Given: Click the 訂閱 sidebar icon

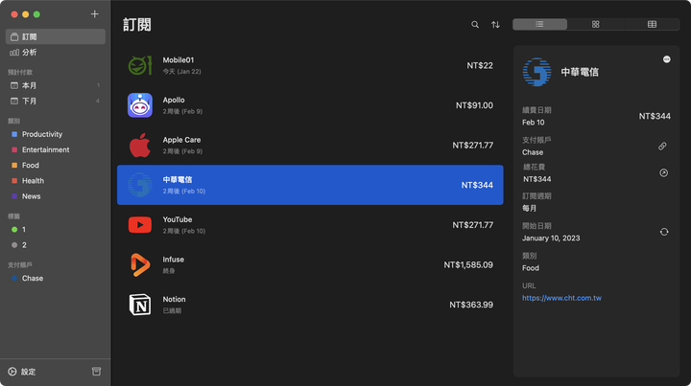Looking at the screenshot, I should 14,37.
